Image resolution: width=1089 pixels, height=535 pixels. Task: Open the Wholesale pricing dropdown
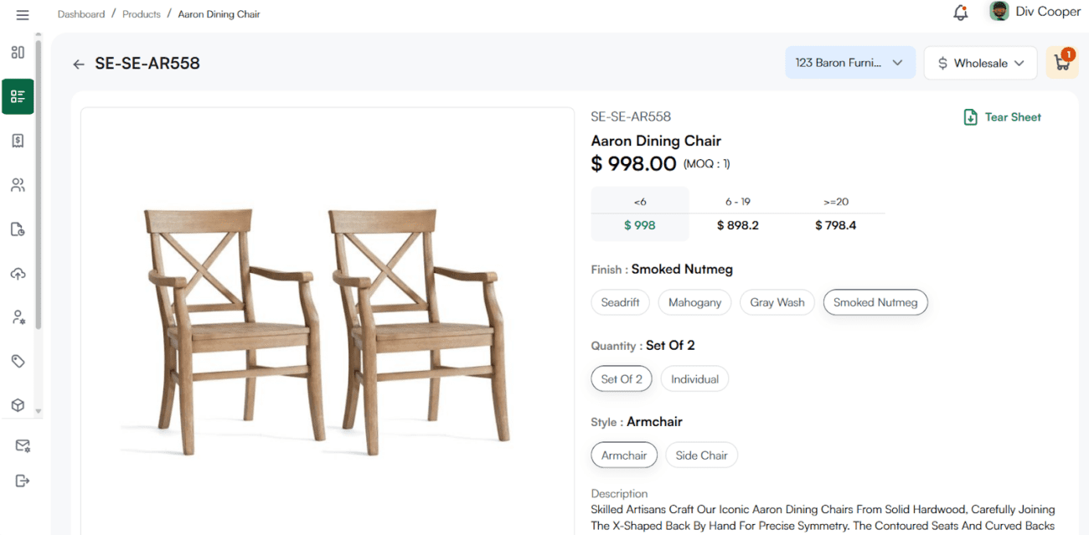click(x=980, y=63)
